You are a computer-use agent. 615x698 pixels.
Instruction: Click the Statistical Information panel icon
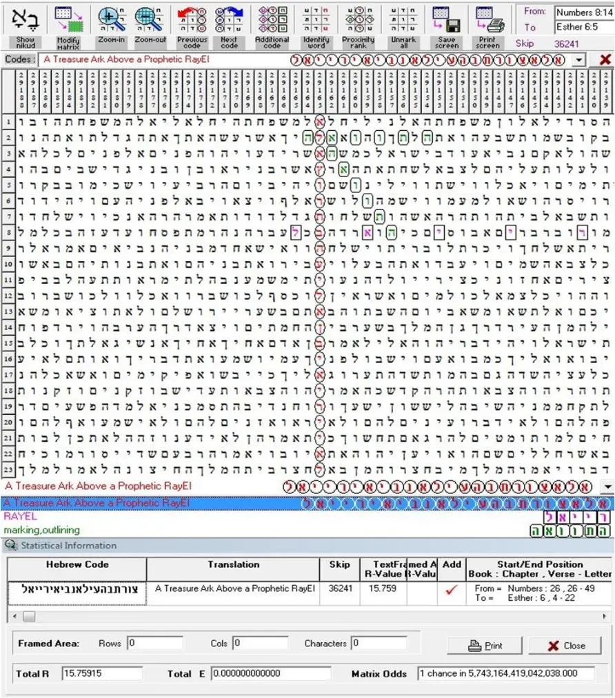coord(10,545)
